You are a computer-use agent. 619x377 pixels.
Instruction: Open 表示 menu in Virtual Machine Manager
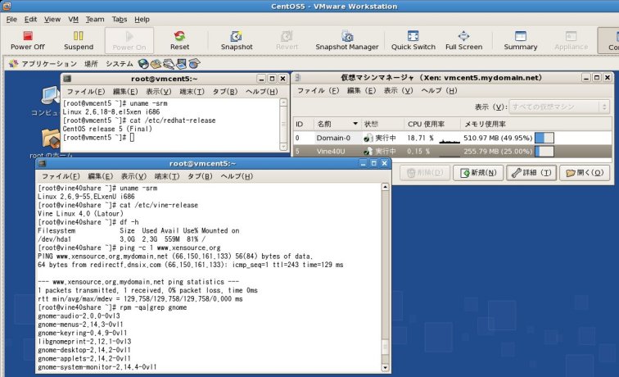click(398, 91)
